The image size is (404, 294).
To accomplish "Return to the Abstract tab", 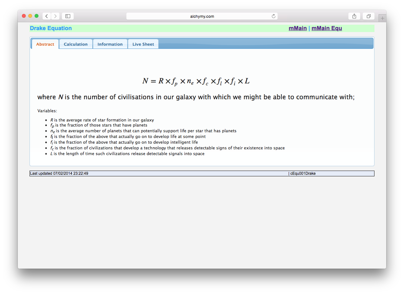I will [x=45, y=44].
